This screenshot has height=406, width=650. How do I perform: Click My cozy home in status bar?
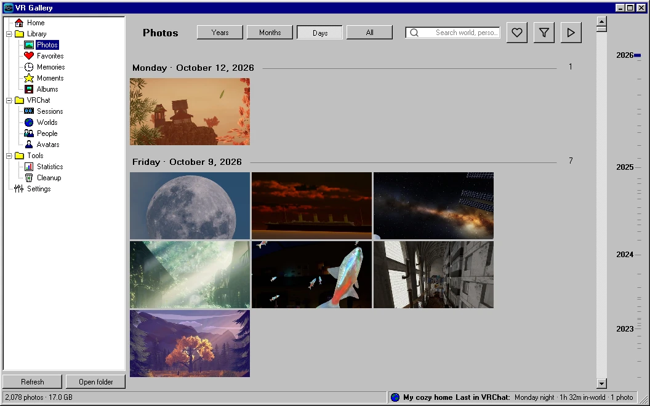tap(428, 397)
